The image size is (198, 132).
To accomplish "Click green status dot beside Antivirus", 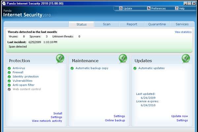I will (x=9, y=68).
